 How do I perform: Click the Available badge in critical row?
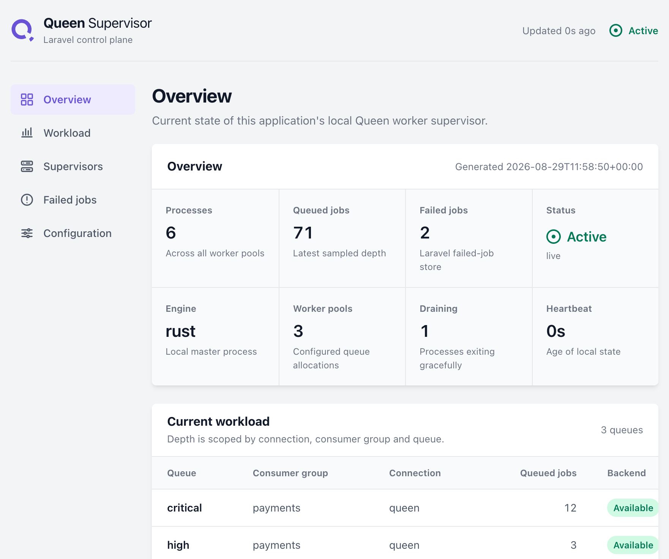tap(633, 508)
